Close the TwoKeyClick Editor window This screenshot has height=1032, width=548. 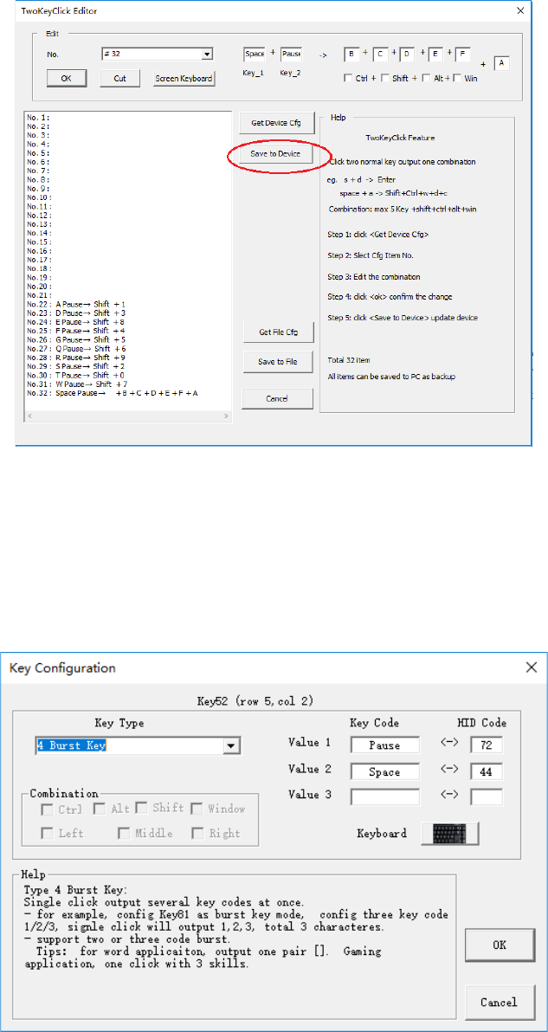pos(520,10)
